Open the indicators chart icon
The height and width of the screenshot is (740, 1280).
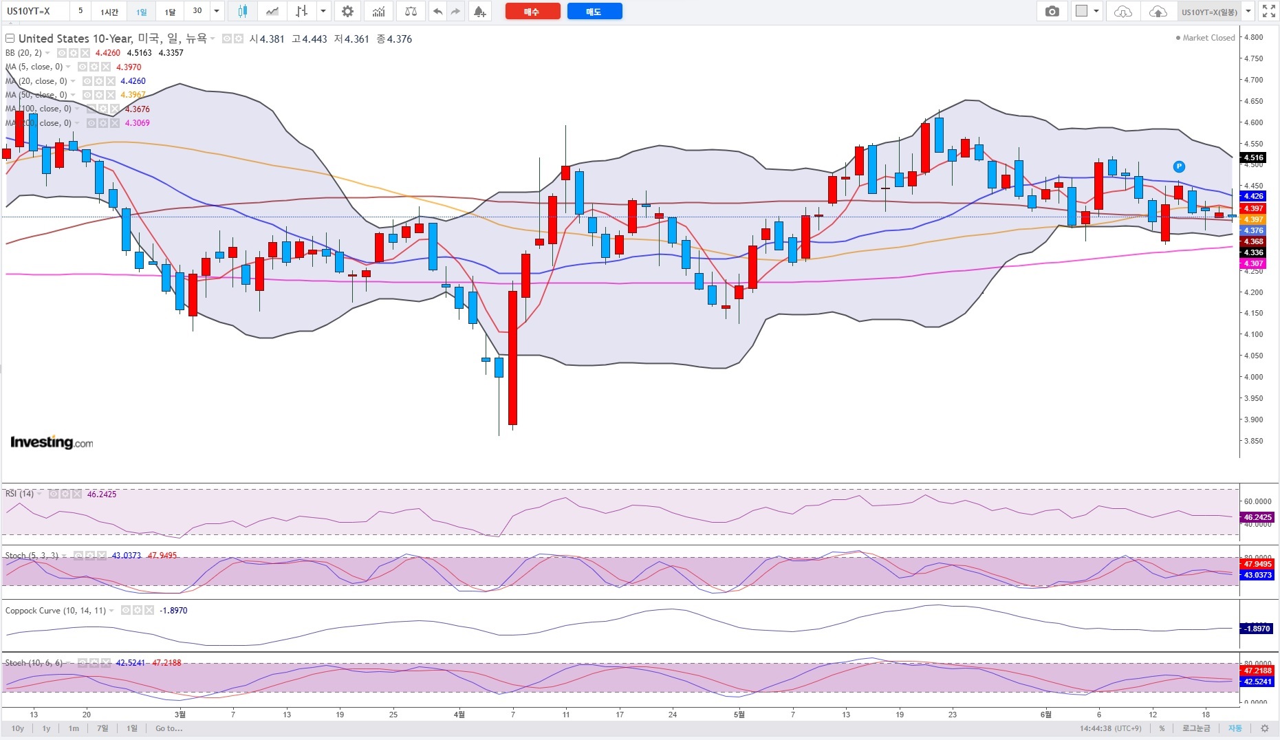pyautogui.click(x=378, y=11)
